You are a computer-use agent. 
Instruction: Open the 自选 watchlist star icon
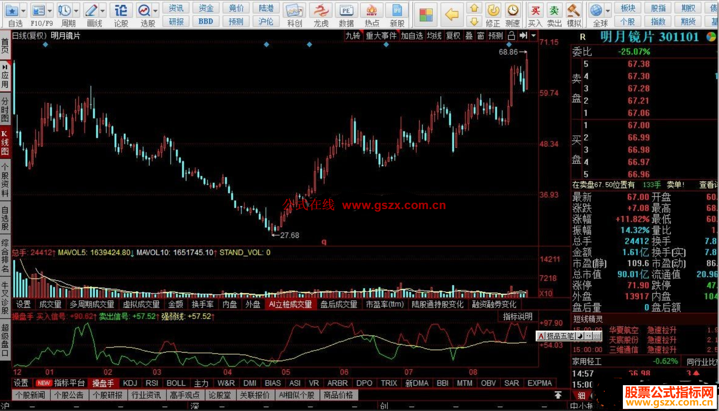[12, 10]
